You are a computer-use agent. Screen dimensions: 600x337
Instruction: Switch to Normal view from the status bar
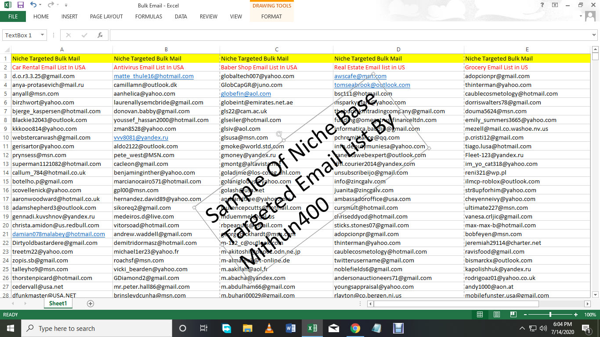(480, 314)
